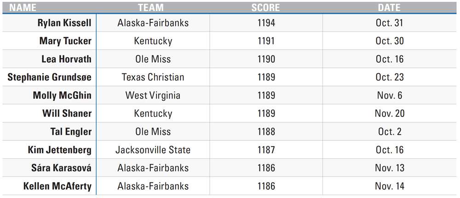Screen dimensions: 460x198
Task: Click the SCORE column header
Action: click(265, 8)
